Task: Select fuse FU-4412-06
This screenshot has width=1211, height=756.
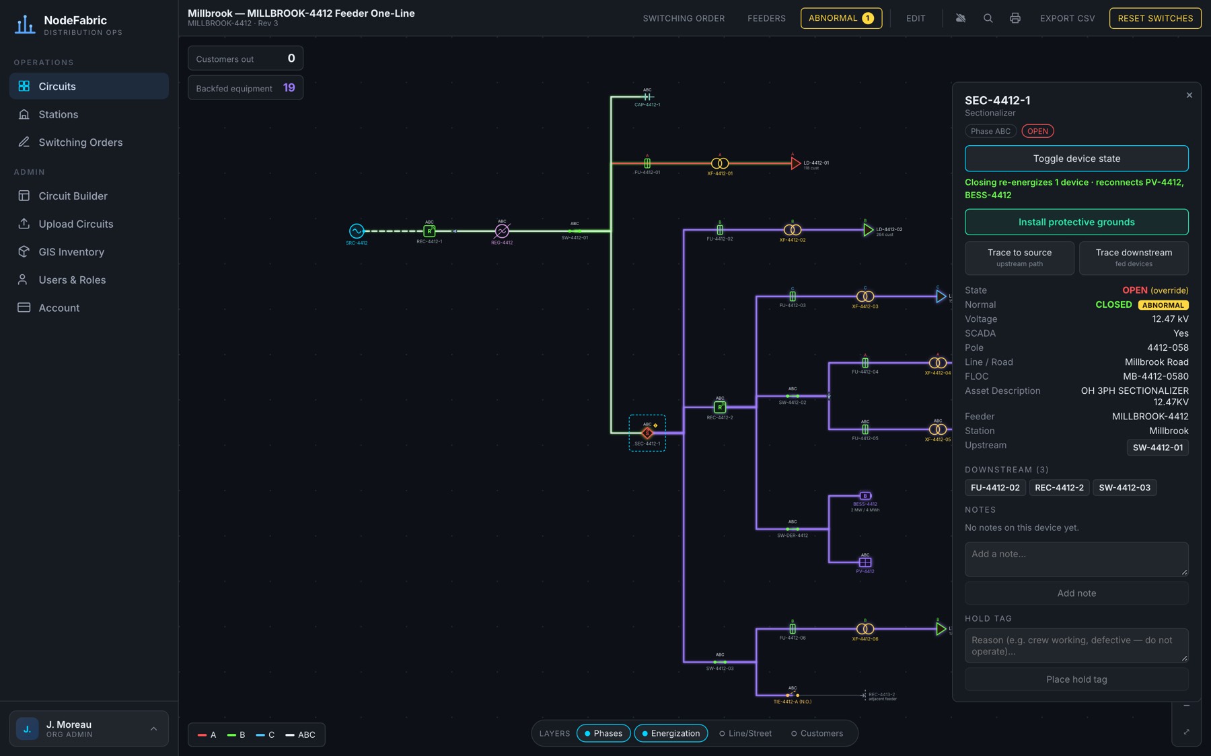Action: (793, 628)
